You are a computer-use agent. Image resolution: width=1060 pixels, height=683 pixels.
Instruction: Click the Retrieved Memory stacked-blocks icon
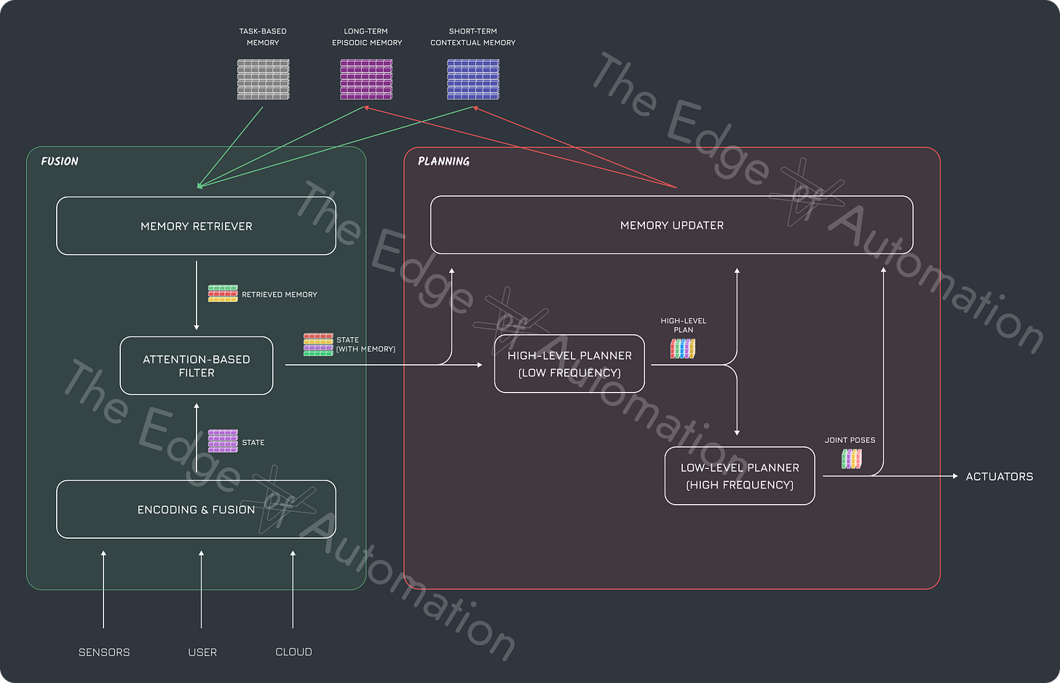coord(223,293)
